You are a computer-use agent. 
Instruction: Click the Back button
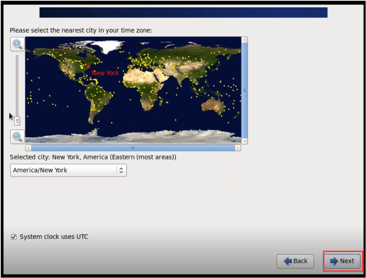pos(295,261)
